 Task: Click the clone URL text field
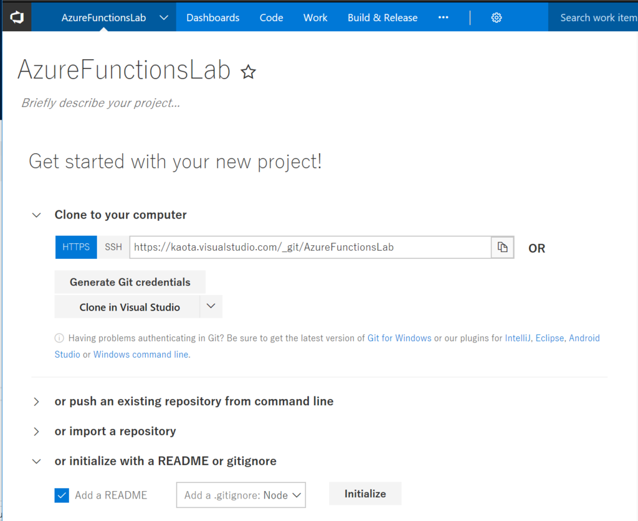pyautogui.click(x=310, y=247)
